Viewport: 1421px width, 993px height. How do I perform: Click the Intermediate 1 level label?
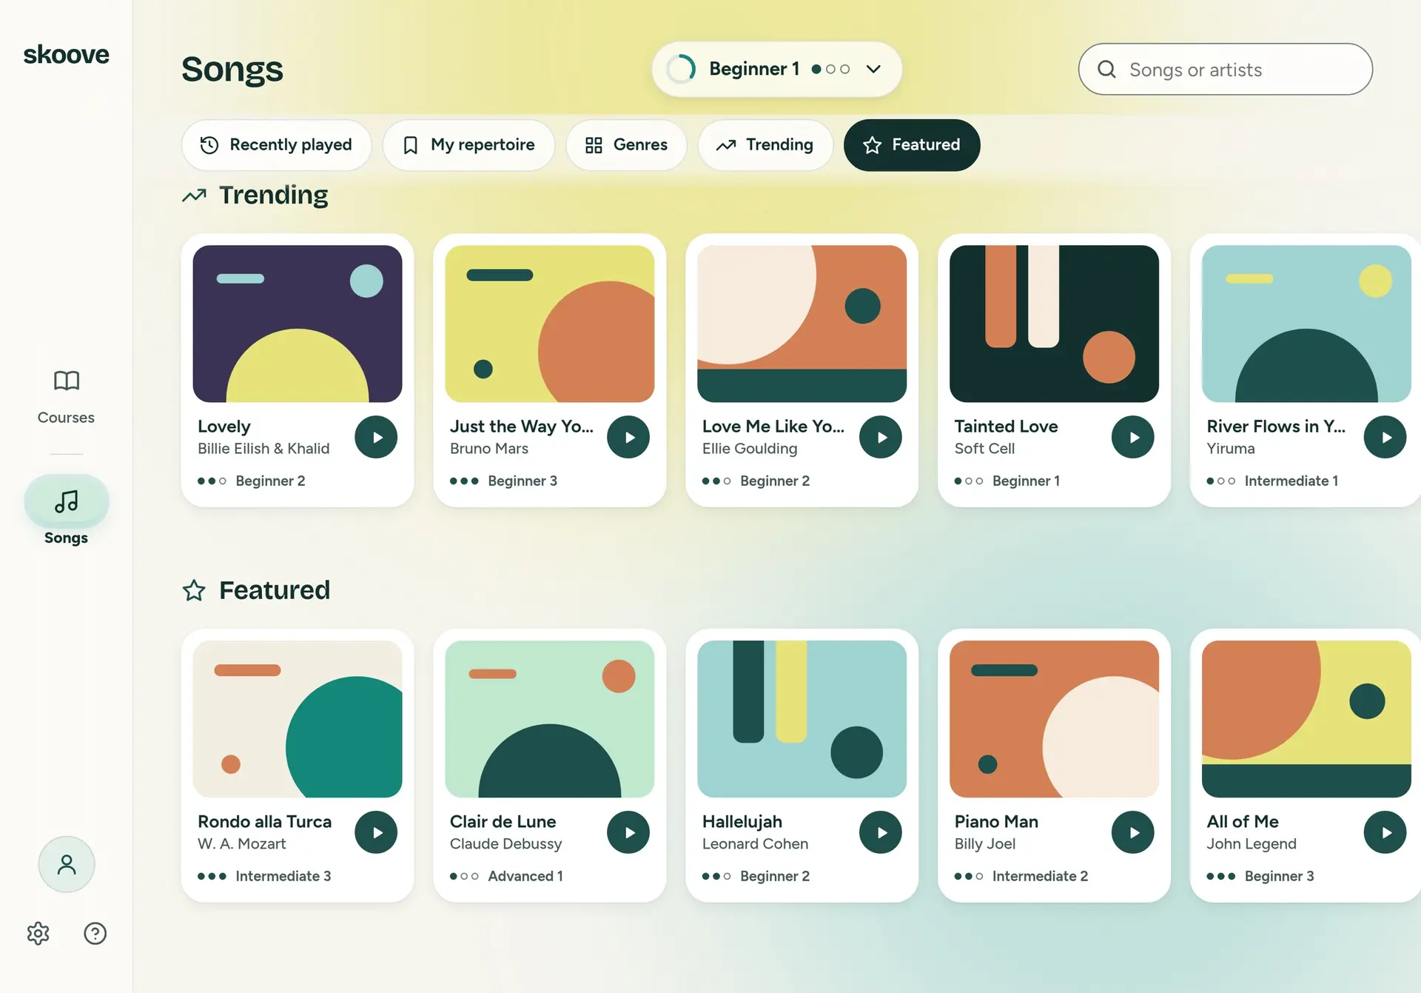click(1291, 481)
